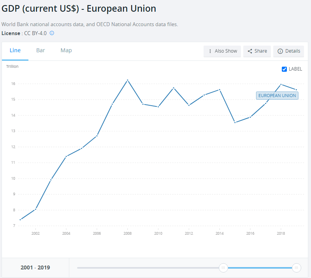Click the left handle of the year slider
The height and width of the screenshot is (278, 311).
pos(223,267)
